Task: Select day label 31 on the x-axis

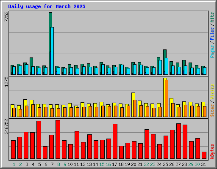Action: pos(203,164)
